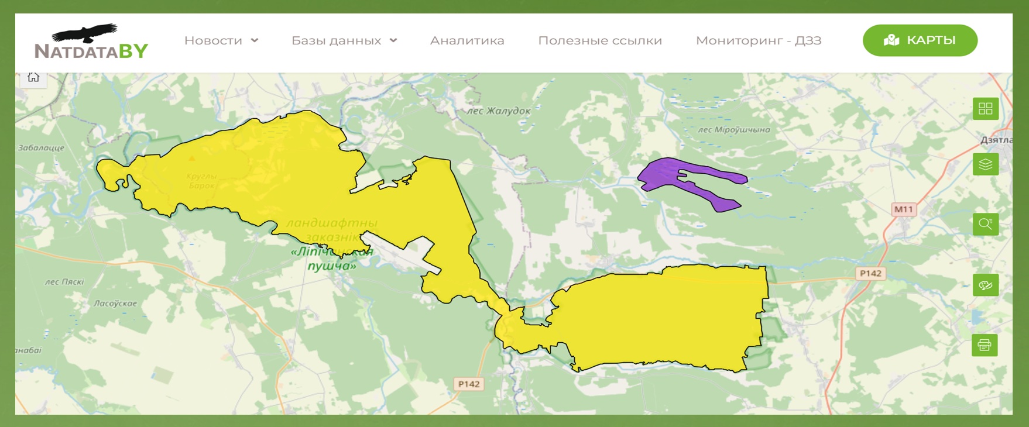
Task: Click the print map button
Action: tap(985, 345)
